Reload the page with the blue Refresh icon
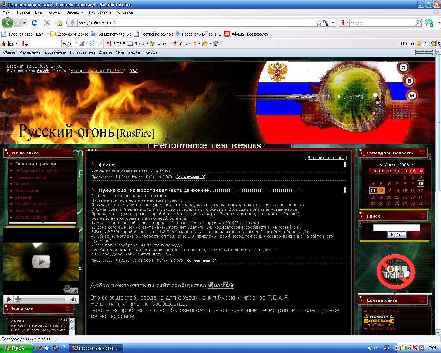 coord(34,23)
